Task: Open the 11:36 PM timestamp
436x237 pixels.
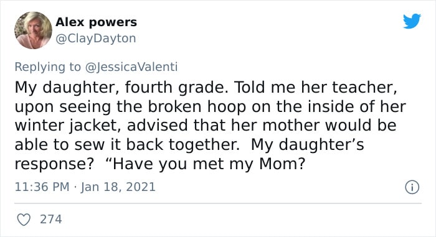Action: 42,187
